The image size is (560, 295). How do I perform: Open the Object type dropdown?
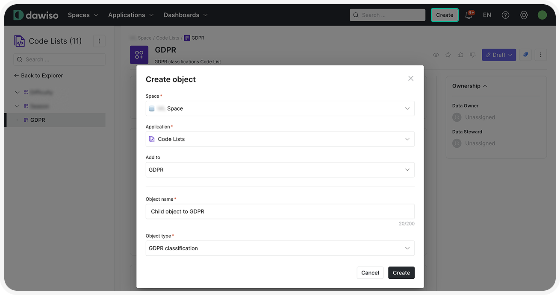[280, 248]
